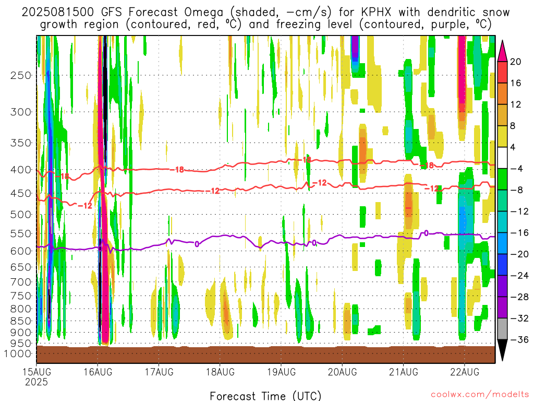
Task: Click the red colorbar swatch below 20
Action: [502, 72]
